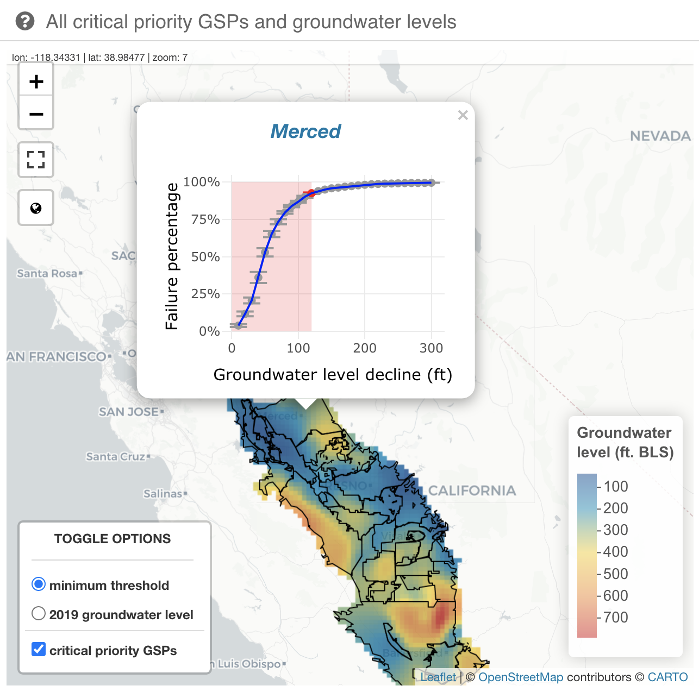Open the CARTO attribution link
The image size is (699, 692).
coord(667,677)
